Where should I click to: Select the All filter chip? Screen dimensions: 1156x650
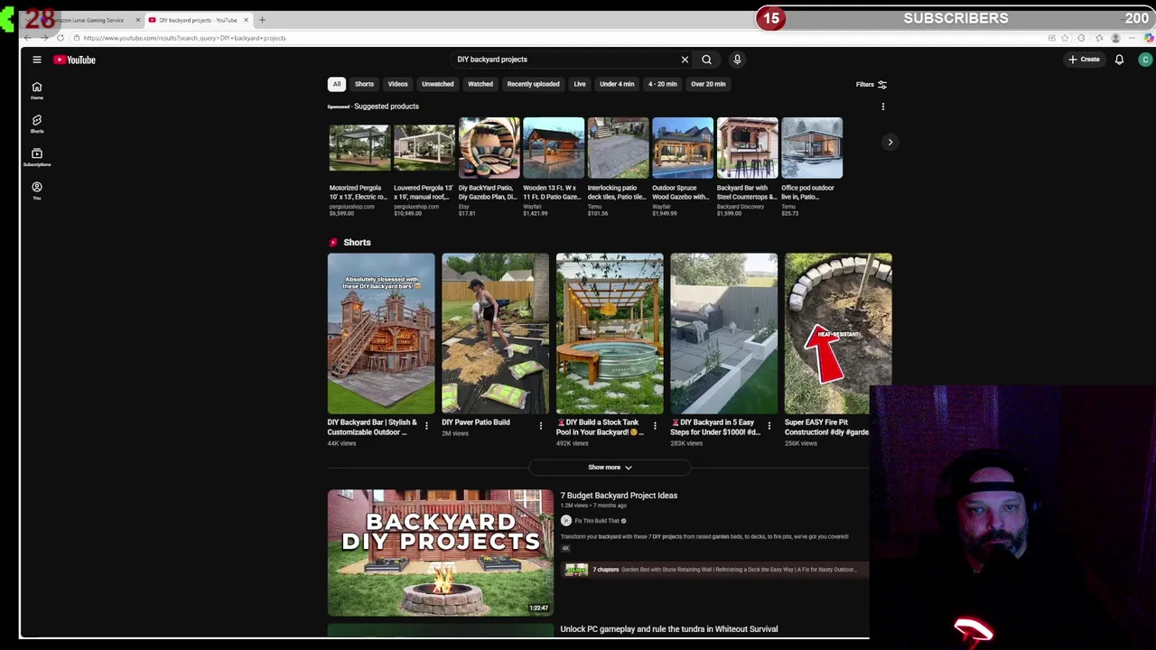click(336, 84)
